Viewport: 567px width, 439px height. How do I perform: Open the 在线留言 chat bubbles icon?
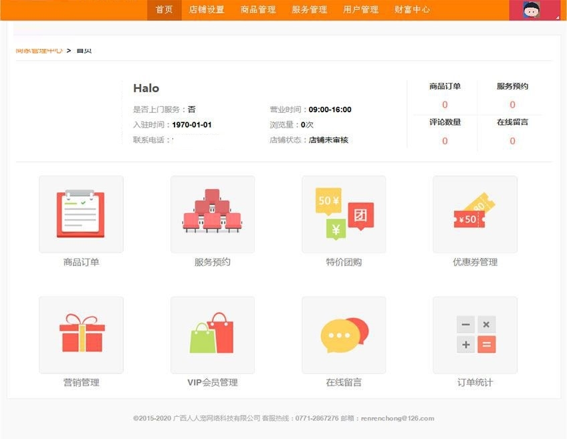(344, 335)
